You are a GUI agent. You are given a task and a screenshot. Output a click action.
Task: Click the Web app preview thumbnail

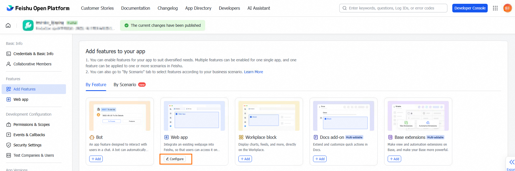pos(194,116)
